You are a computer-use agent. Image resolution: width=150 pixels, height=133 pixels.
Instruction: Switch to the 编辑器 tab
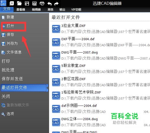tap(36, 10)
